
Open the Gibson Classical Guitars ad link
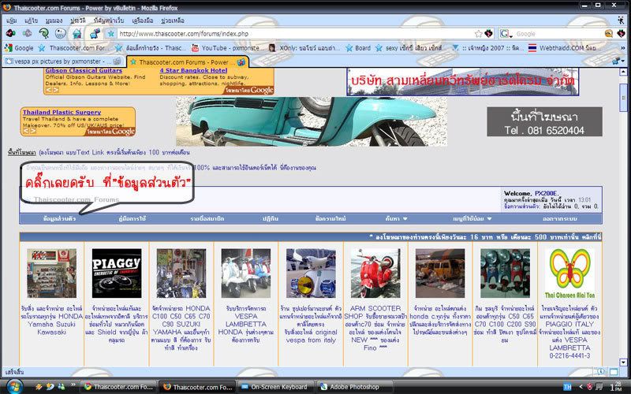84,70
